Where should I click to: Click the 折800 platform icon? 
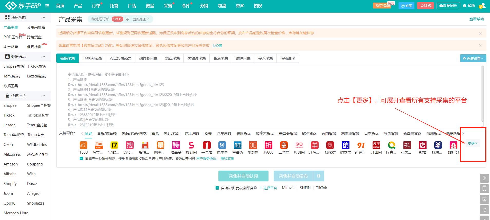pos(268,145)
